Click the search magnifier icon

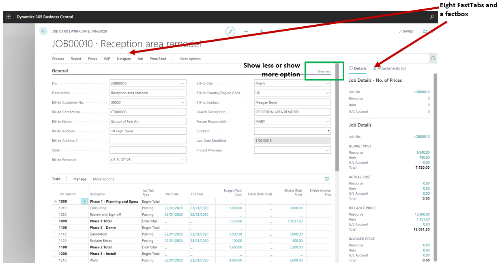tap(432, 17)
